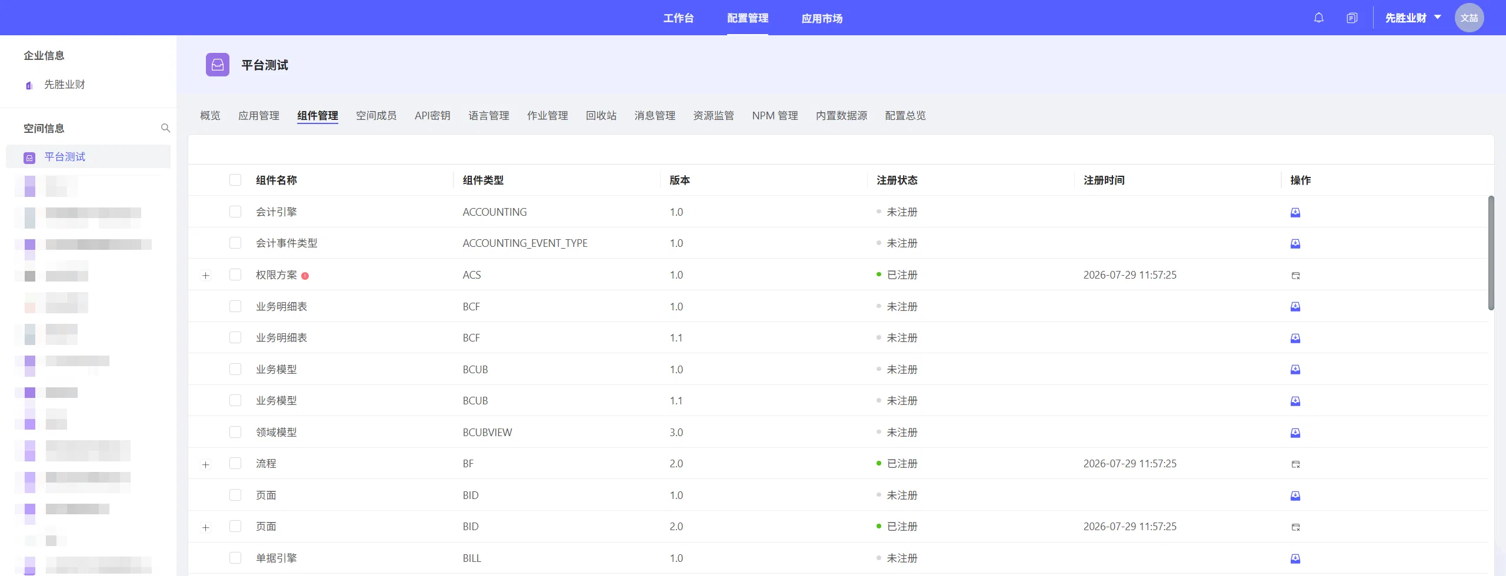Viewport: 1506px width, 576px height.
Task: Register the 会计引擎 component via action icon
Action: [1295, 212]
